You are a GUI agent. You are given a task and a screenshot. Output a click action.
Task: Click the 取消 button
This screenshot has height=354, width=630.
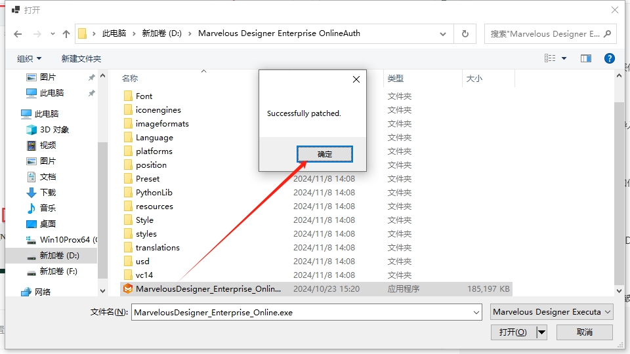pos(585,332)
